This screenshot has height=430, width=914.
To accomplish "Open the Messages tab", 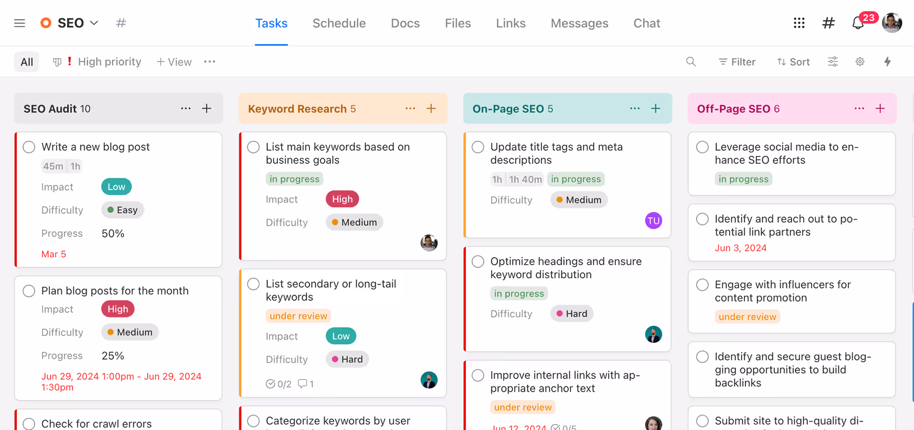I will click(579, 23).
